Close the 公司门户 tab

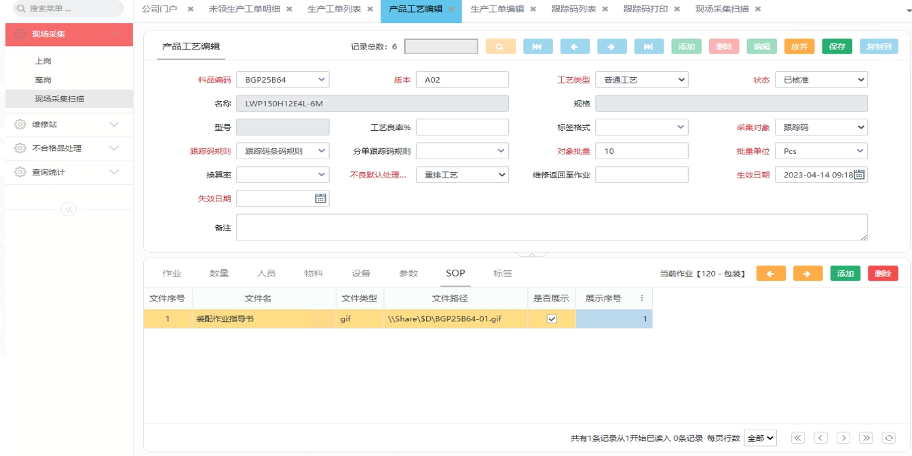pyautogui.click(x=190, y=9)
